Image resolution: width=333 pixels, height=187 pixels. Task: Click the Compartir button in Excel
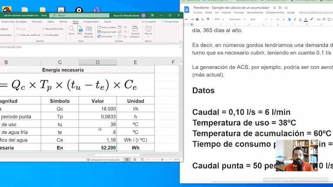click(x=149, y=22)
